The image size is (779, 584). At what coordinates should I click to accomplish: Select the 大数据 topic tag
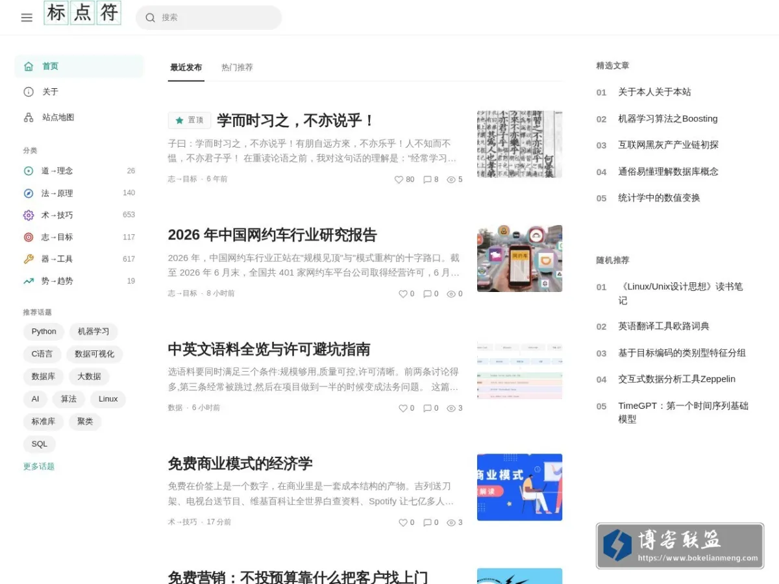[x=89, y=376]
